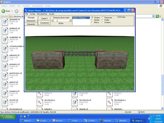Select the jpmilepost.sd file icon

tap(5, 30)
